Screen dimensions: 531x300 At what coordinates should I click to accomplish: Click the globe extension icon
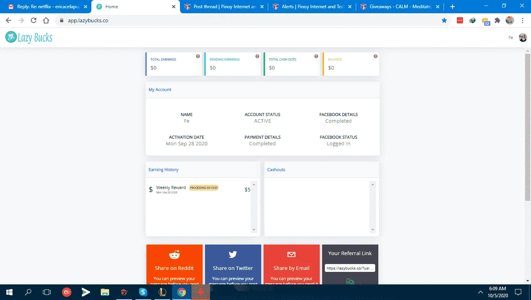point(472,20)
